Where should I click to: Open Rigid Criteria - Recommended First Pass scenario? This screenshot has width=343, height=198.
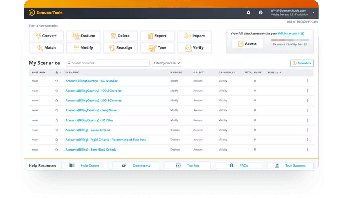(x=105, y=140)
